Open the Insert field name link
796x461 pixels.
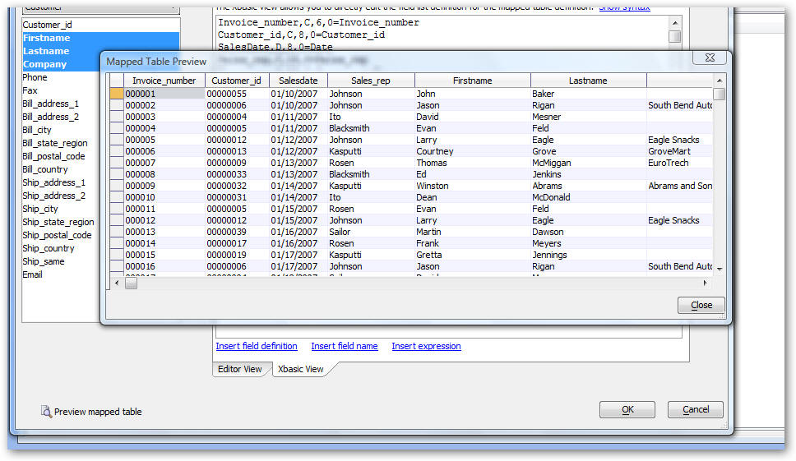[x=345, y=346]
